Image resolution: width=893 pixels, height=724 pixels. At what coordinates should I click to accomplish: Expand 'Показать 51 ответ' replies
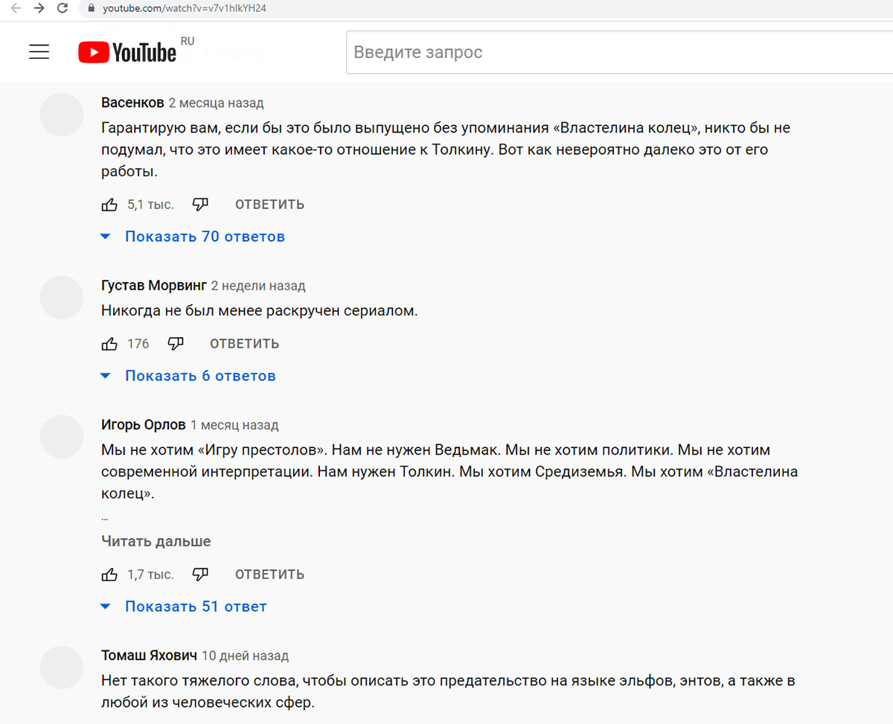(195, 606)
